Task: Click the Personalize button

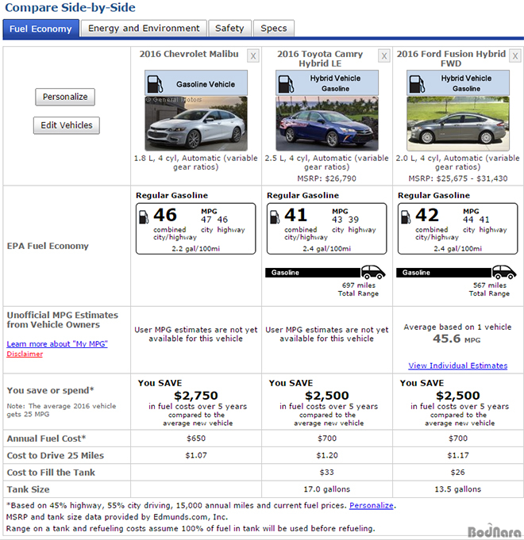Action: 65,97
